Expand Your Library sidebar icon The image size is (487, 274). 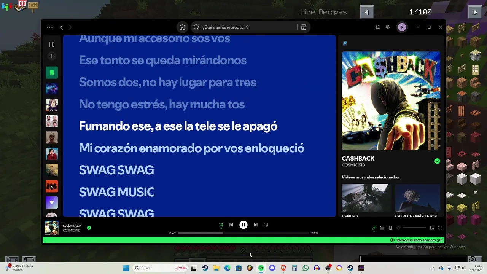point(52,45)
